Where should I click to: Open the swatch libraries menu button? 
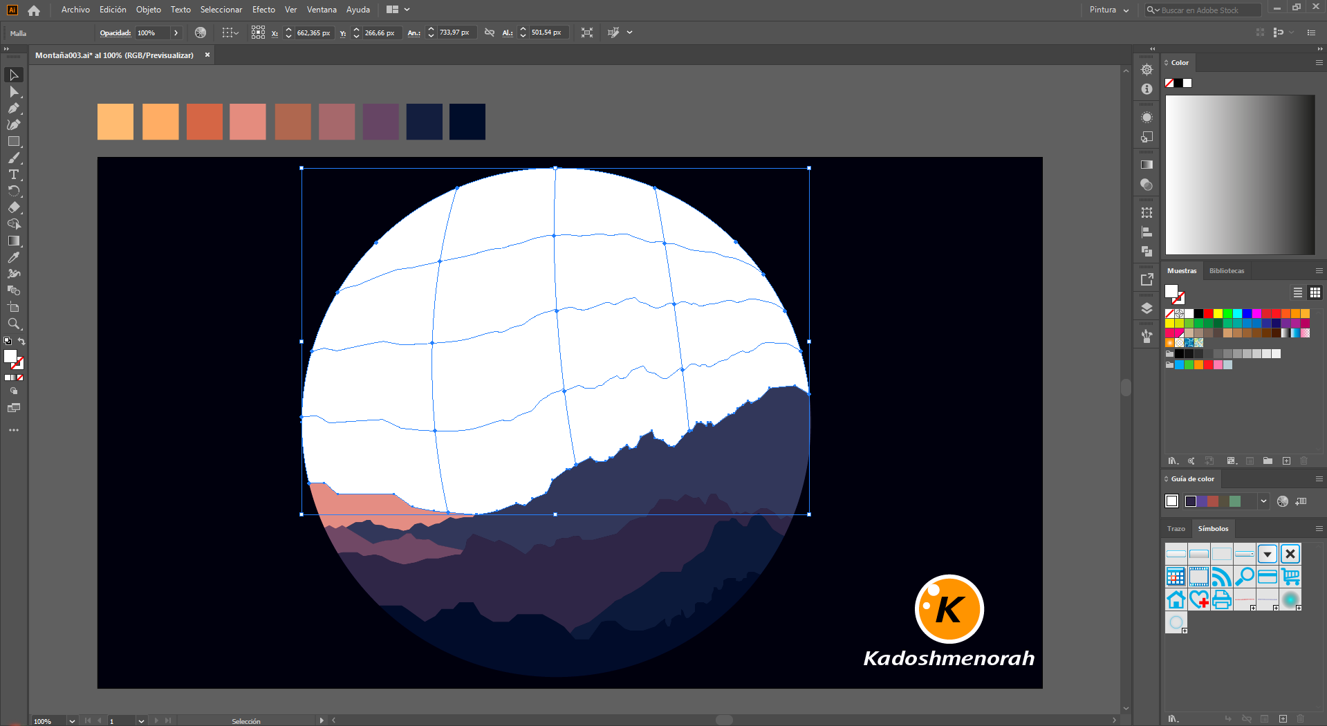click(1173, 461)
